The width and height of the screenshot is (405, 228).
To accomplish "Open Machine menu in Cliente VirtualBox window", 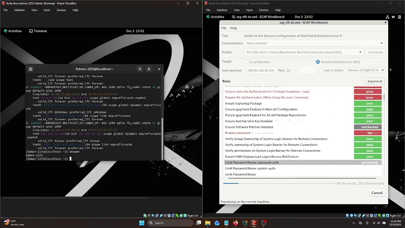I will pos(19,10).
